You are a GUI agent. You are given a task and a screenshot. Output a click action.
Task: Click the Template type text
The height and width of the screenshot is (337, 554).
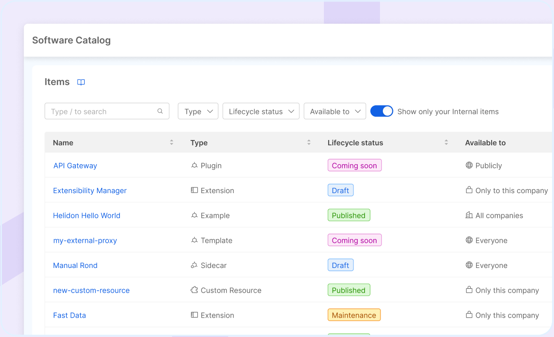217,240
